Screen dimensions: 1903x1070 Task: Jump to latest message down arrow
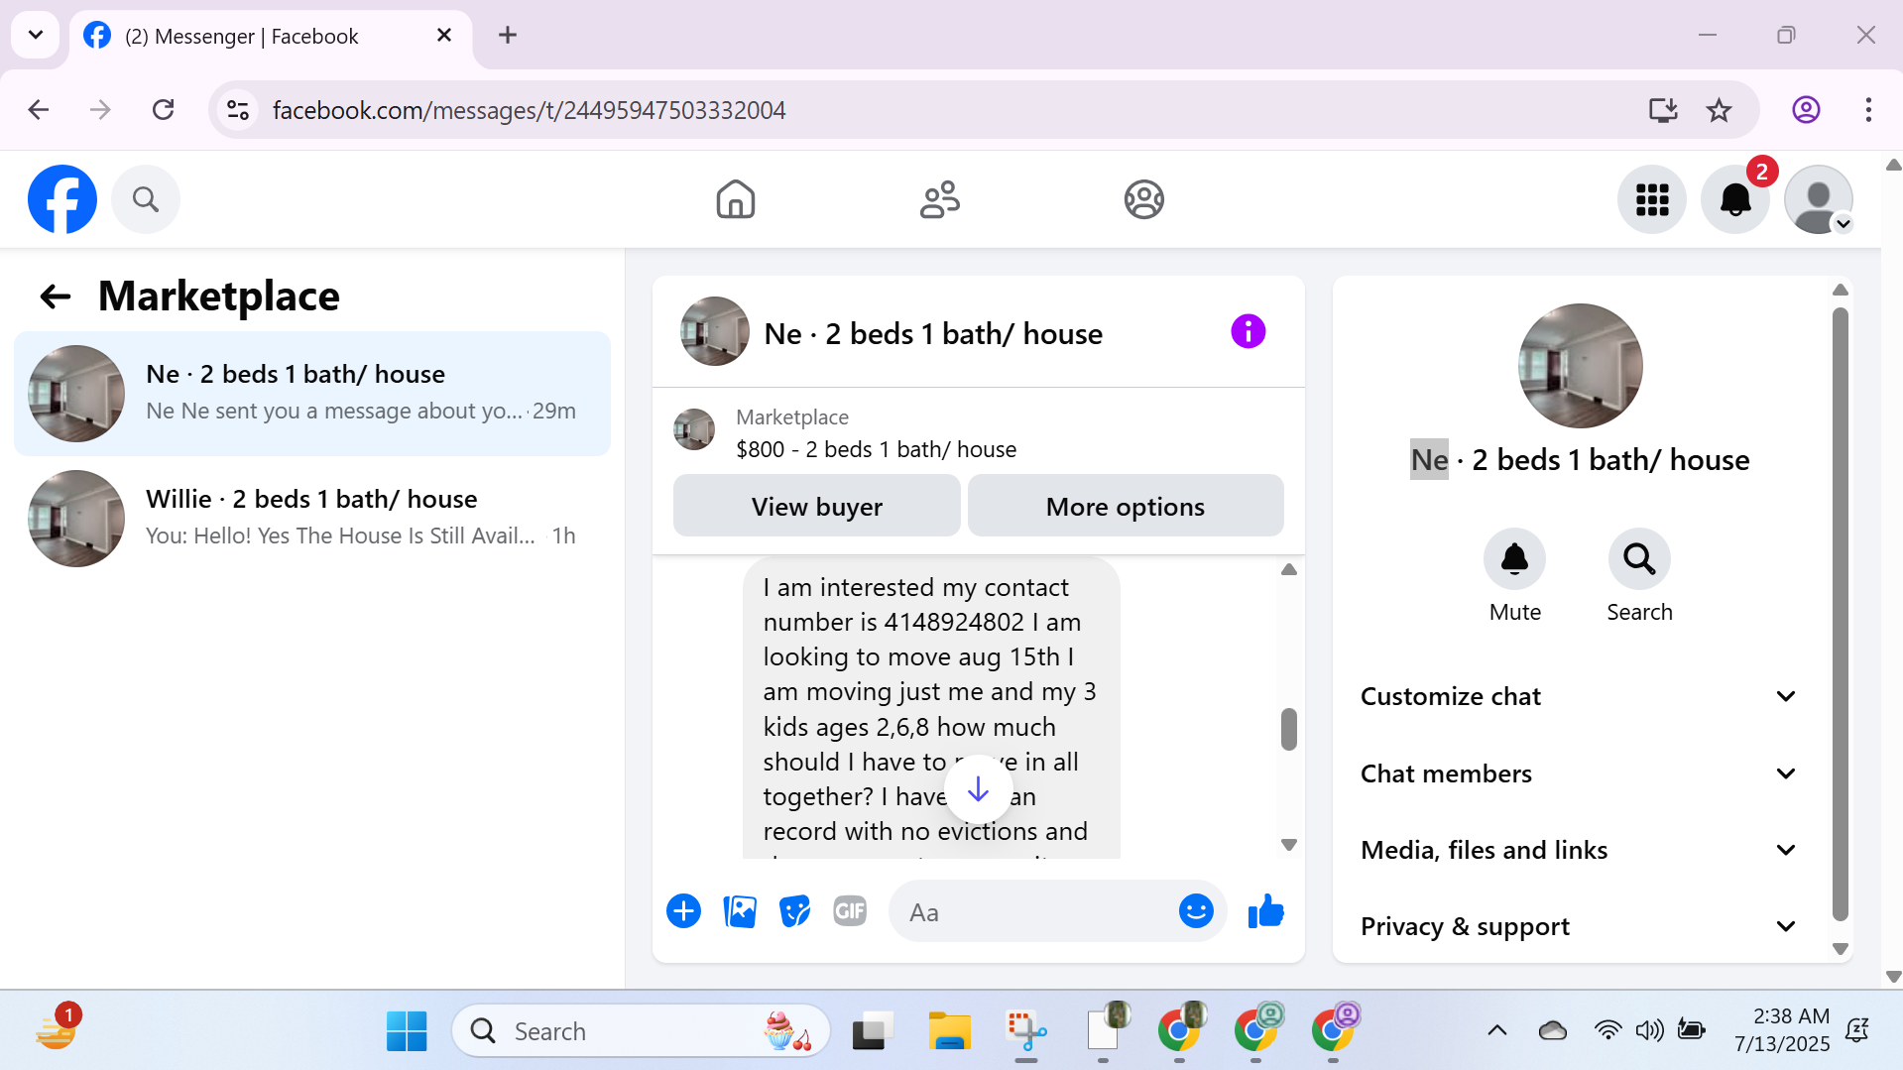coord(978,789)
